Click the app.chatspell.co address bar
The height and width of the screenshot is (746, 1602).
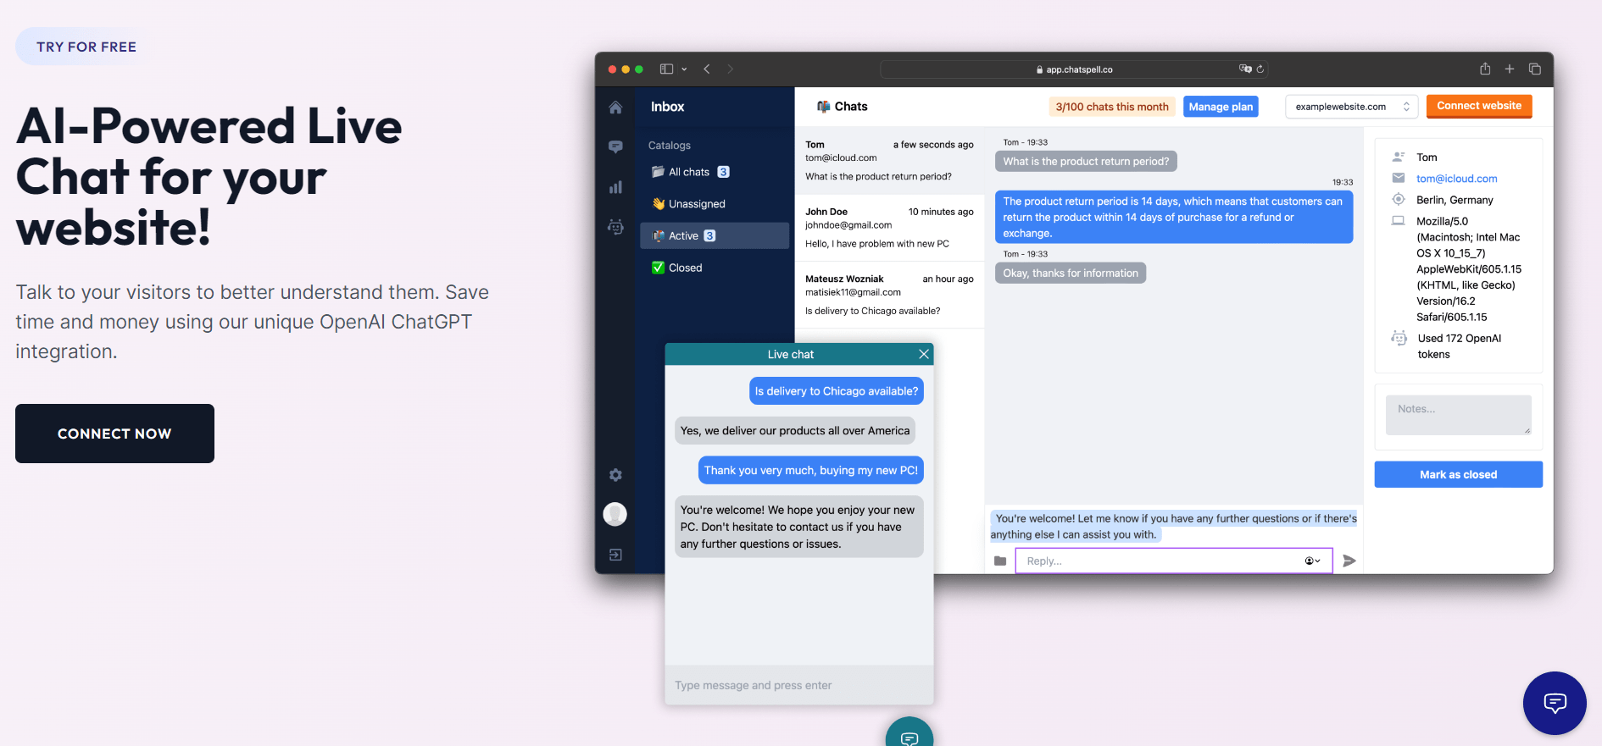tap(1074, 69)
